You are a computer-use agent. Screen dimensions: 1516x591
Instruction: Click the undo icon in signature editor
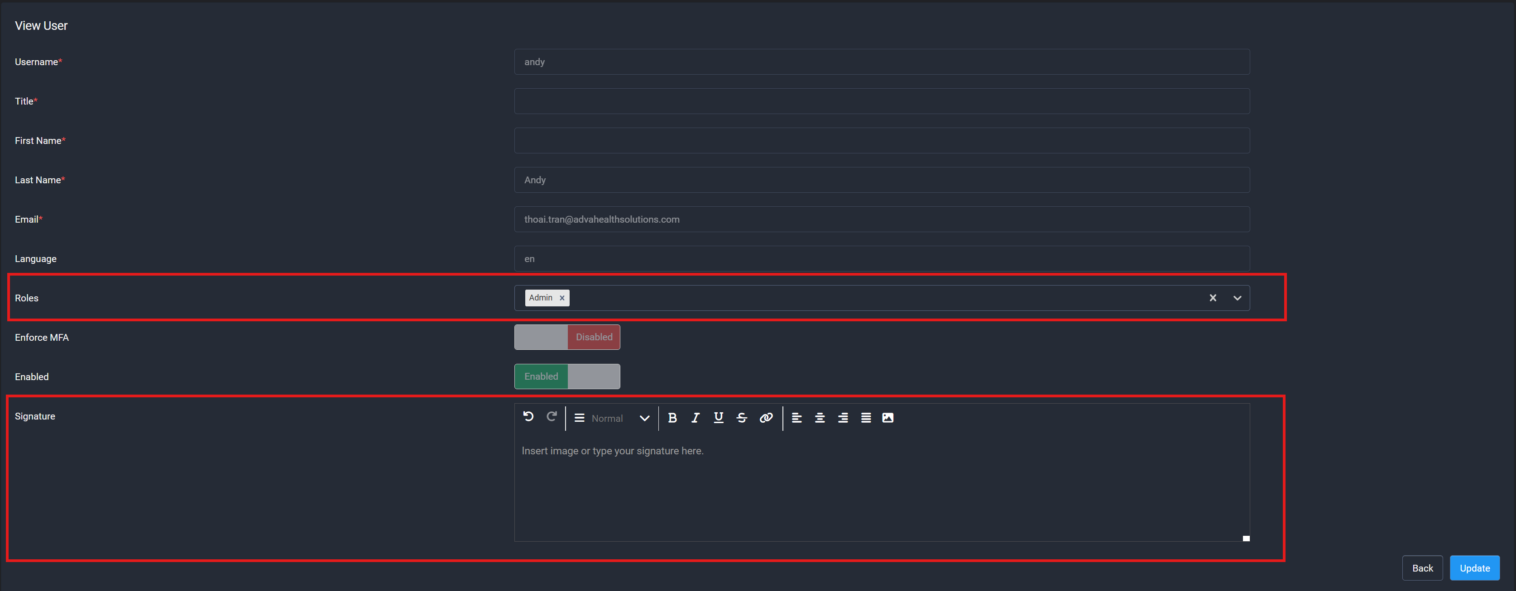[528, 417]
